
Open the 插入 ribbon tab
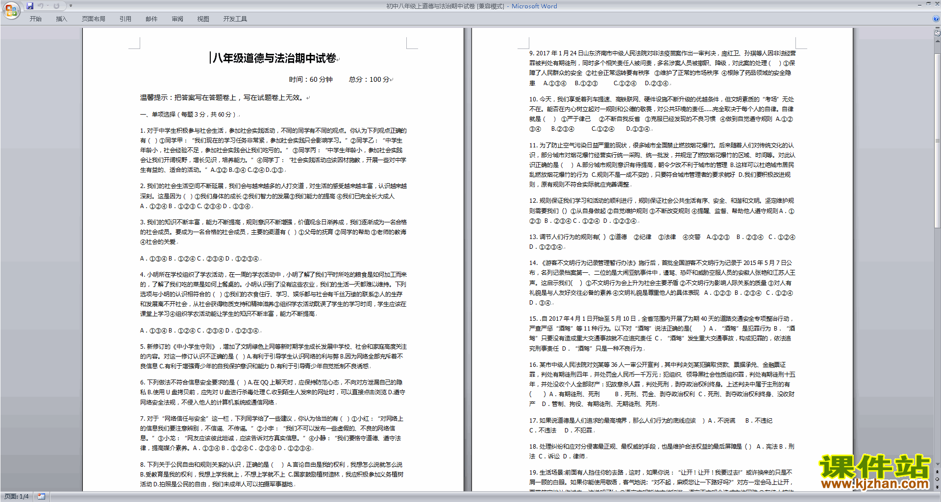tap(61, 19)
